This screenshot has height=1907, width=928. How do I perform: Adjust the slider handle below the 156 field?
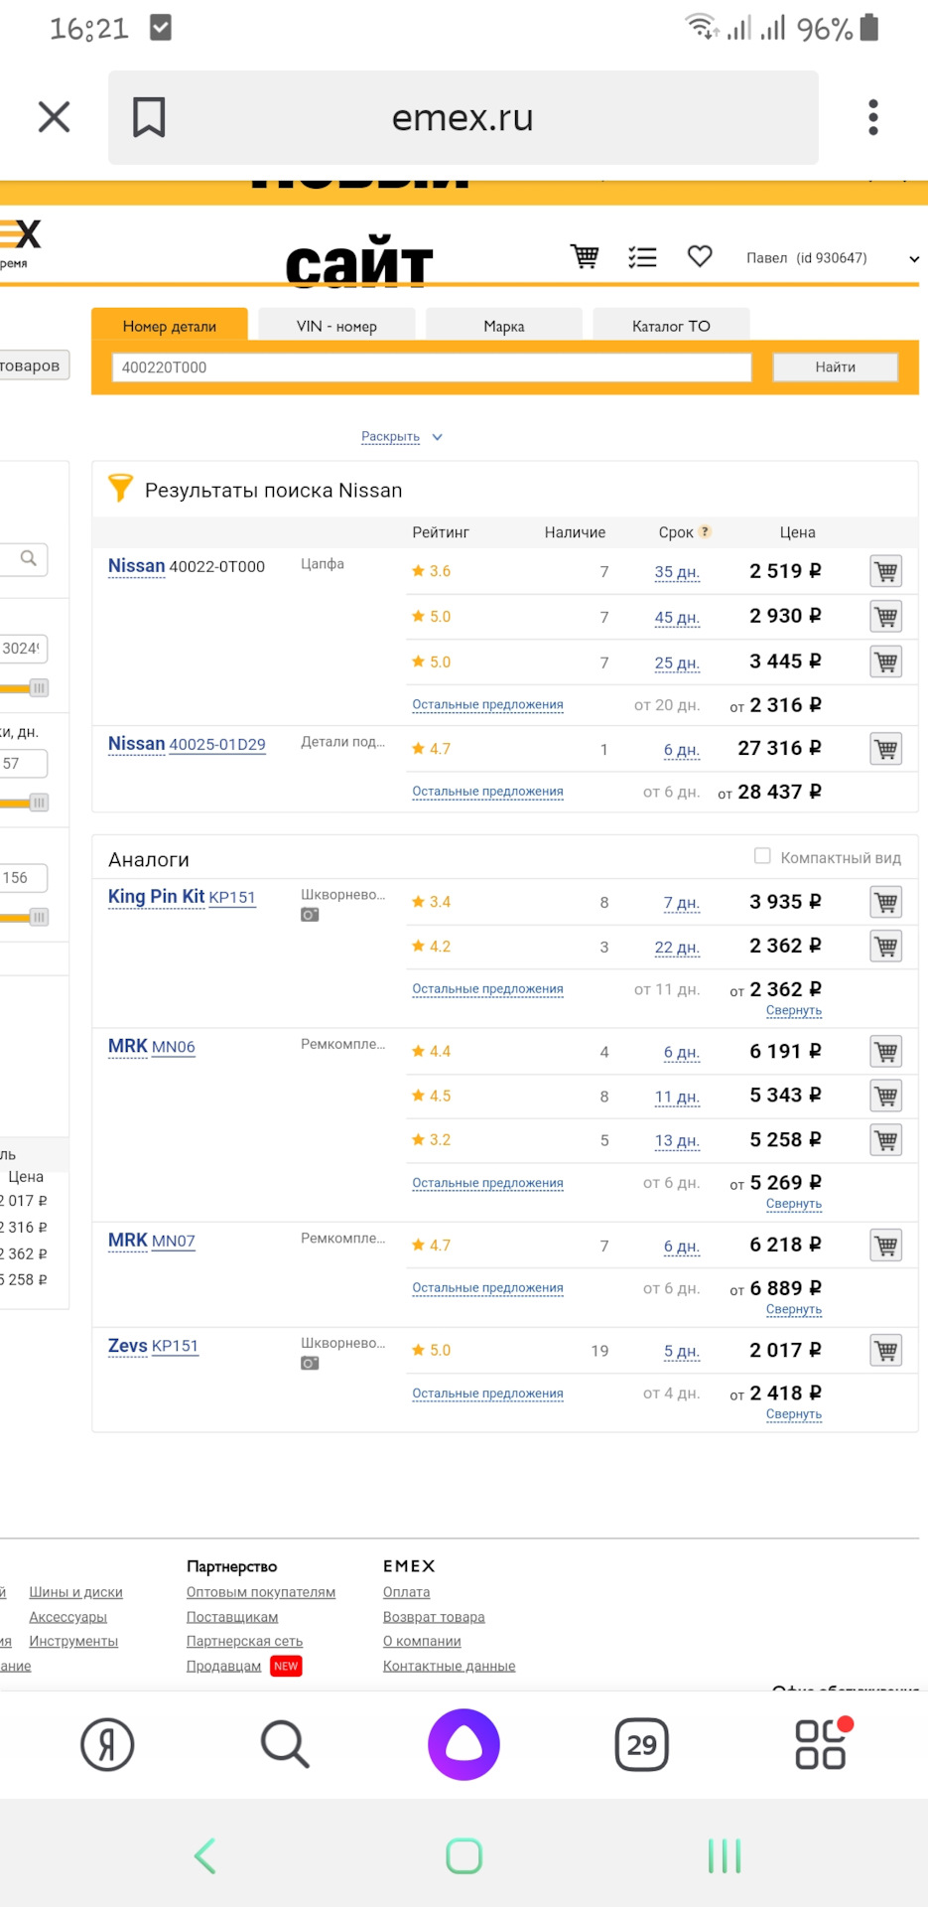pos(39,918)
